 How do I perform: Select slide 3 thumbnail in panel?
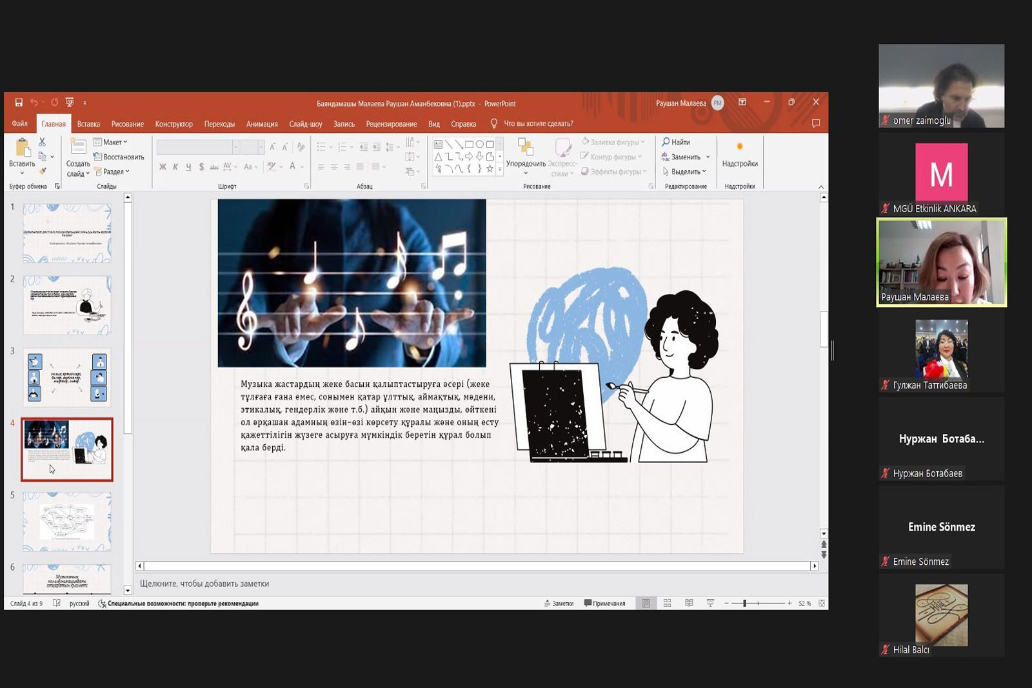(x=67, y=378)
